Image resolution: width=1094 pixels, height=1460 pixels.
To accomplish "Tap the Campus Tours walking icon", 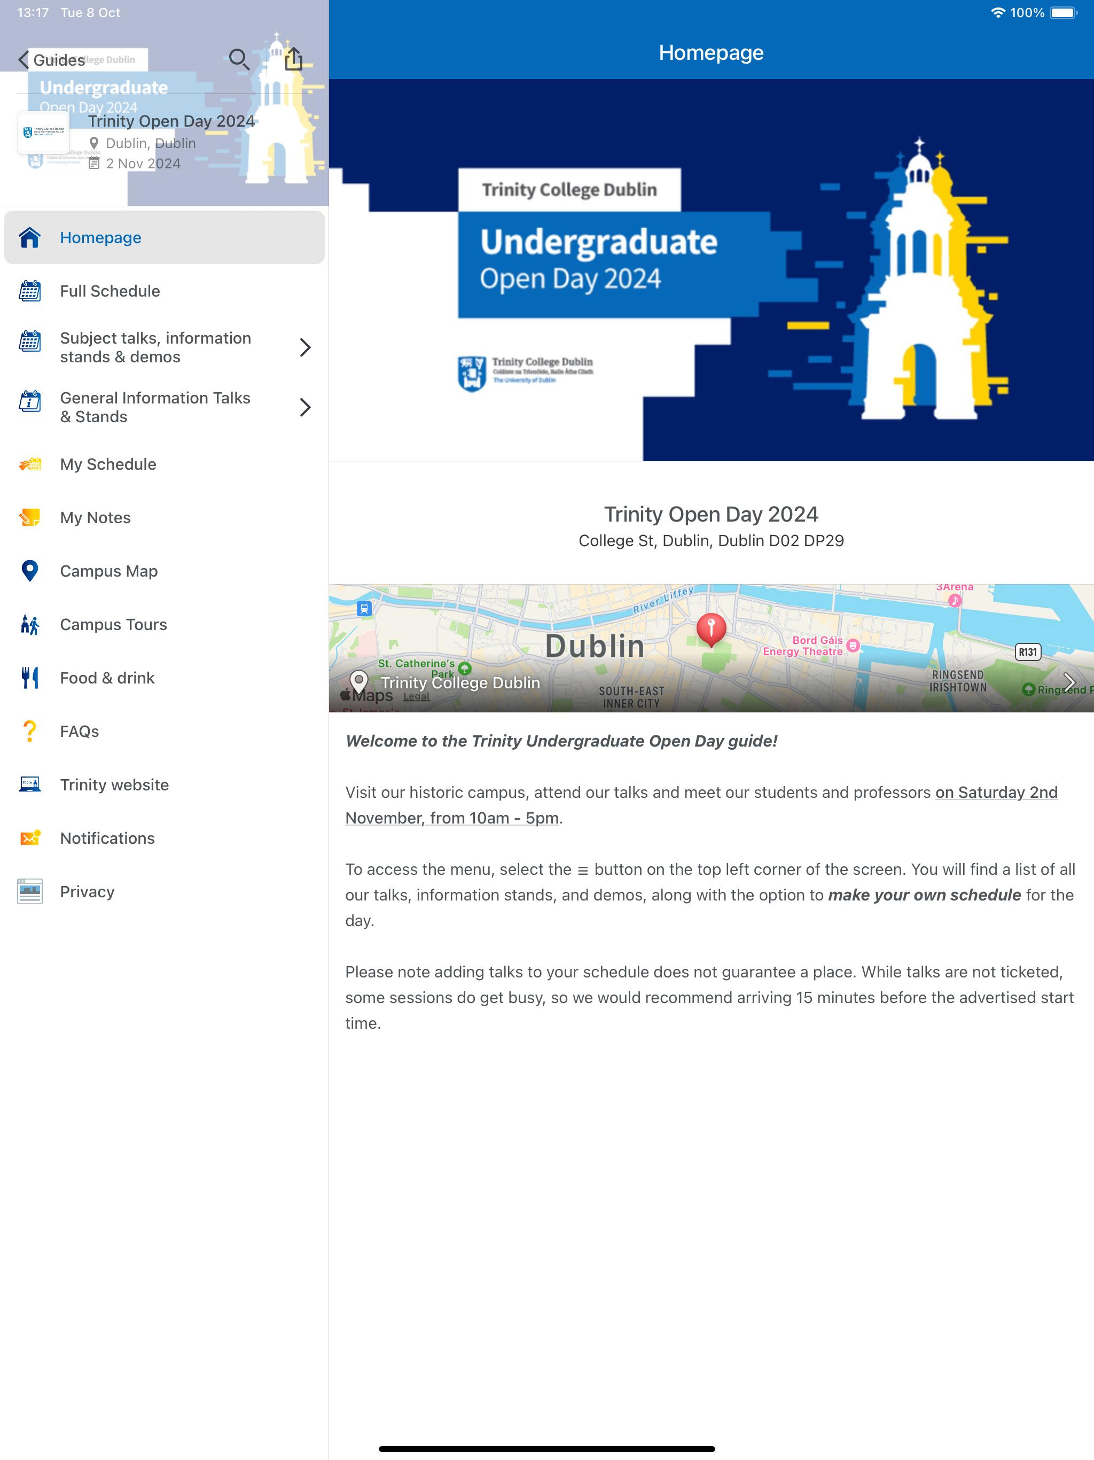I will pos(30,624).
